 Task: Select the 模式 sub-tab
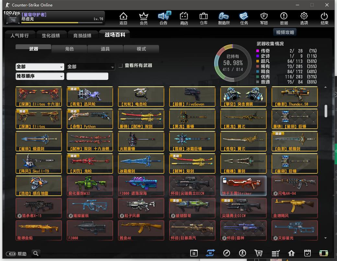click(141, 49)
